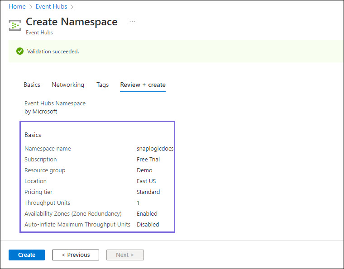Image resolution: width=344 pixels, height=269 pixels.
Task: Click the 'Throughput Units' label
Action: point(47,203)
